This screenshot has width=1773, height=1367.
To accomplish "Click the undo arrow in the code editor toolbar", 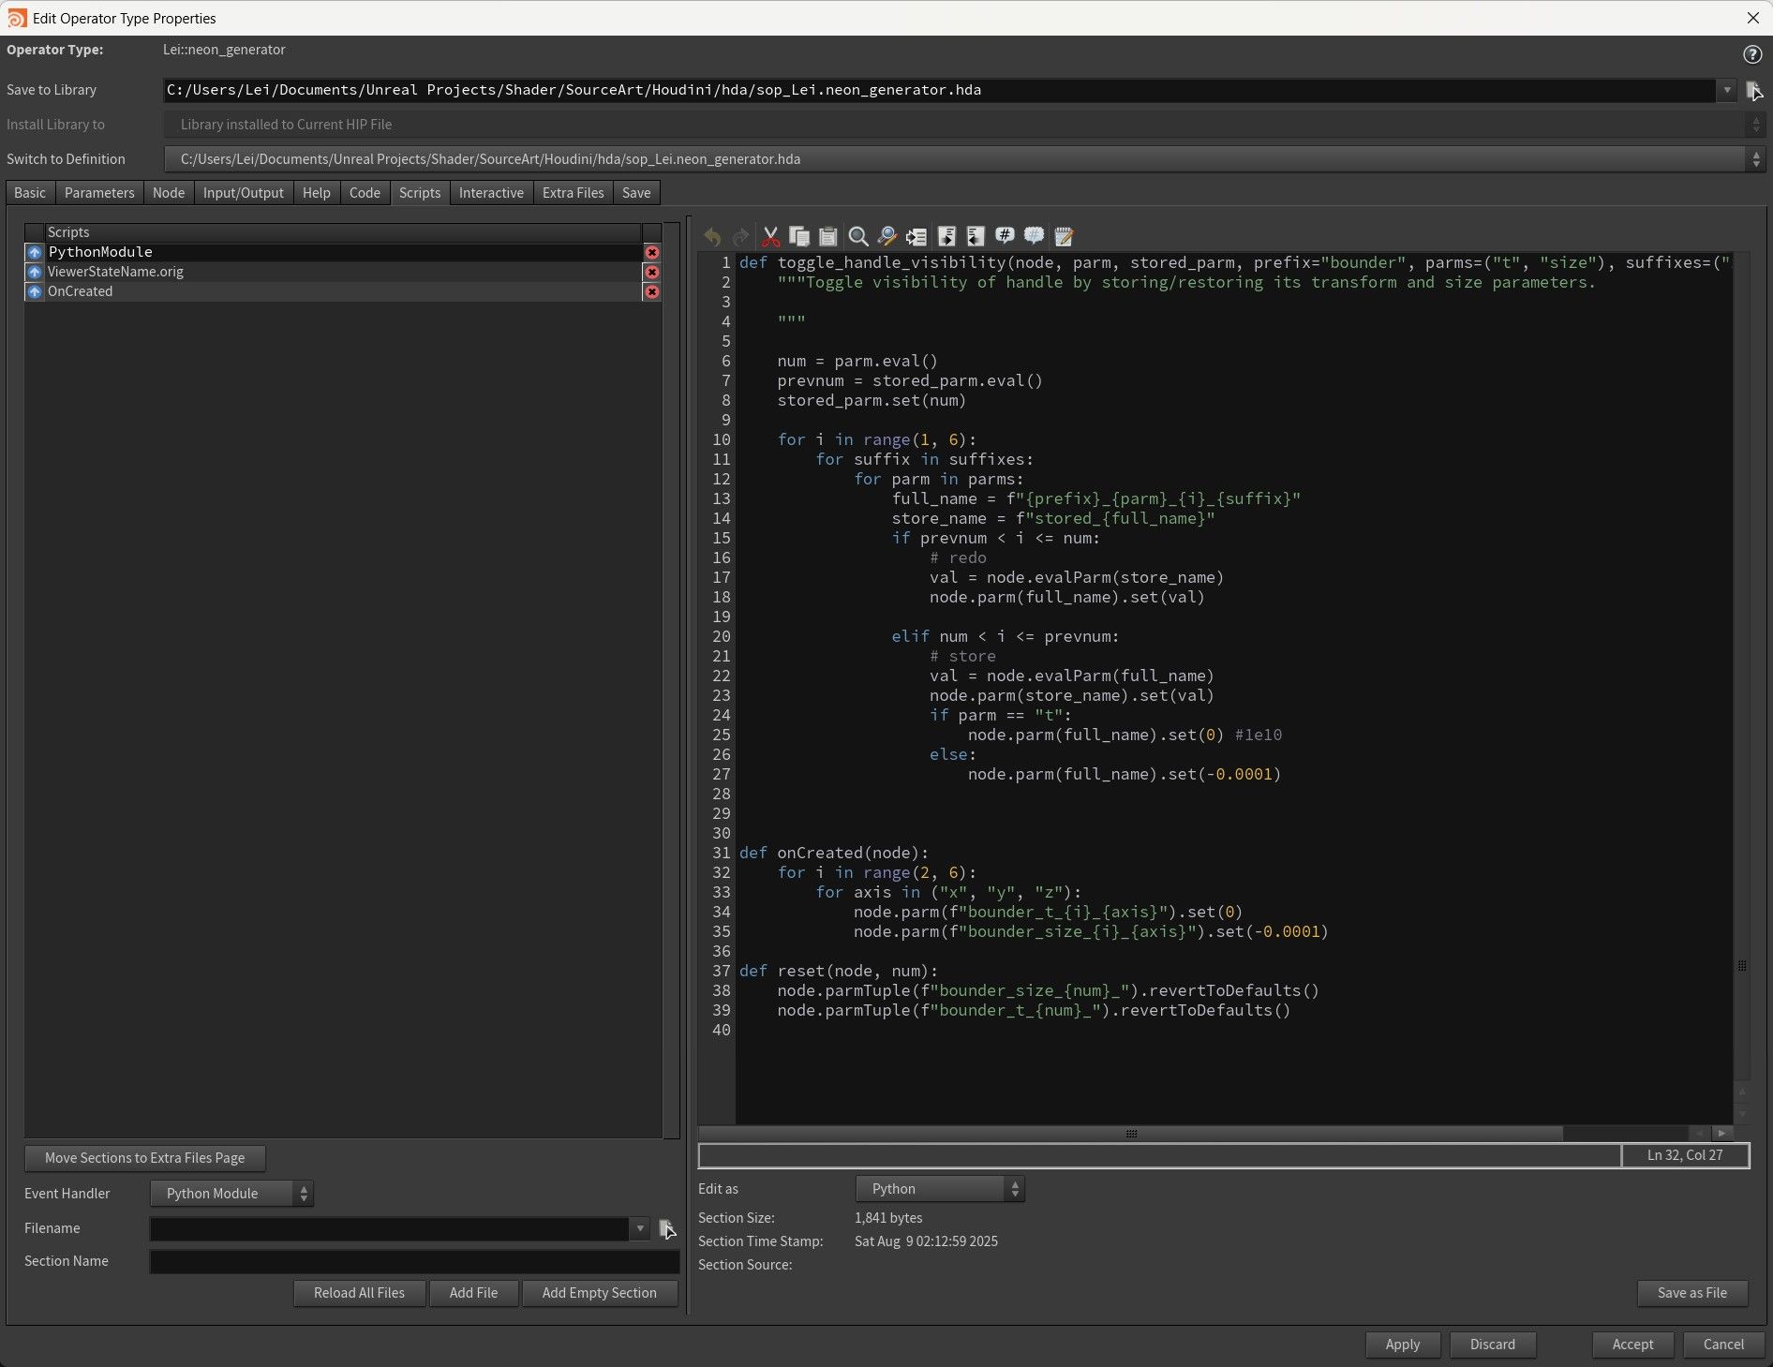I will [x=712, y=236].
